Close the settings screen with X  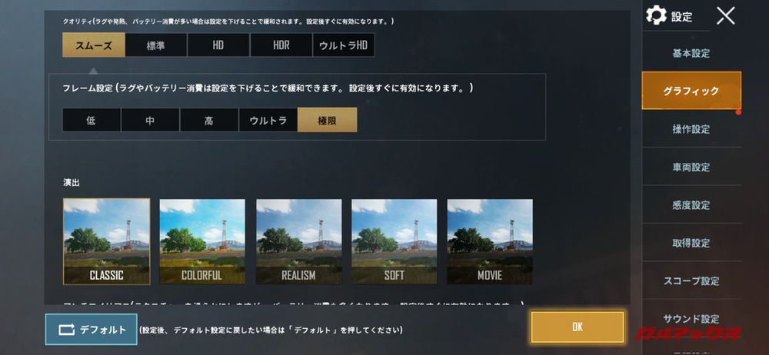pyautogui.click(x=725, y=15)
